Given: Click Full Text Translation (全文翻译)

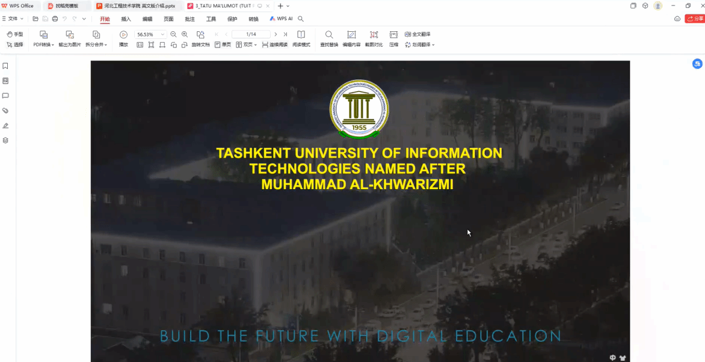Looking at the screenshot, I should click(417, 35).
